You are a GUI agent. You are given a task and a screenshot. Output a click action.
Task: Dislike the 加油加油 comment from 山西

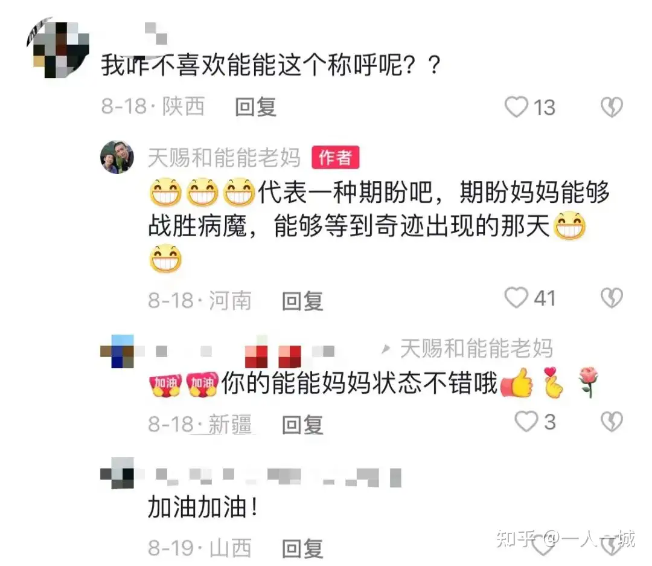click(x=612, y=546)
